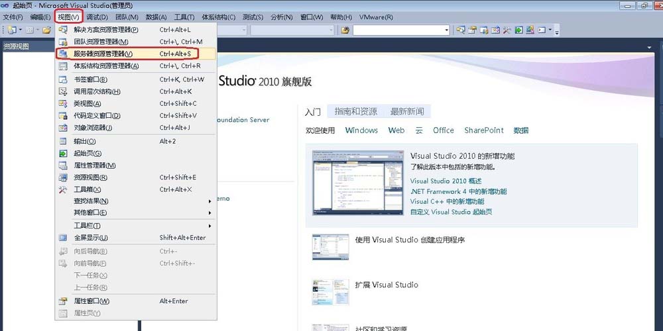Viewport: 663px width, 331px height.
Task: Click the Toolbox wrench toolbar icon
Action: 507,30
